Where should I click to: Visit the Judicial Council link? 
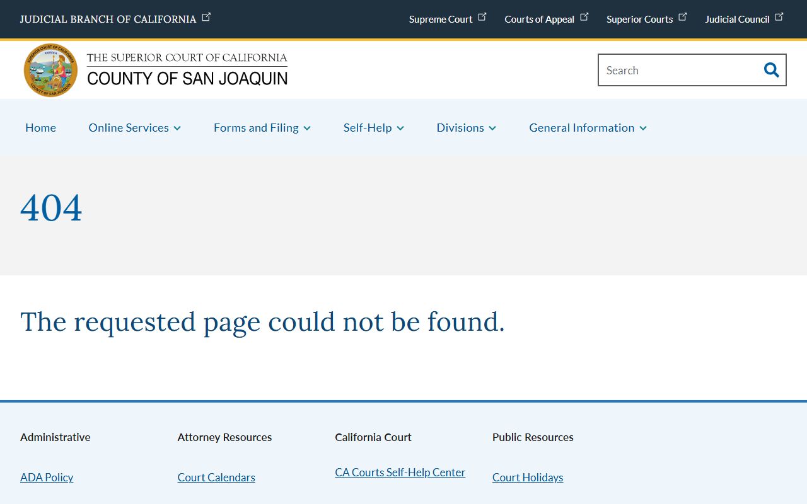coord(737,19)
